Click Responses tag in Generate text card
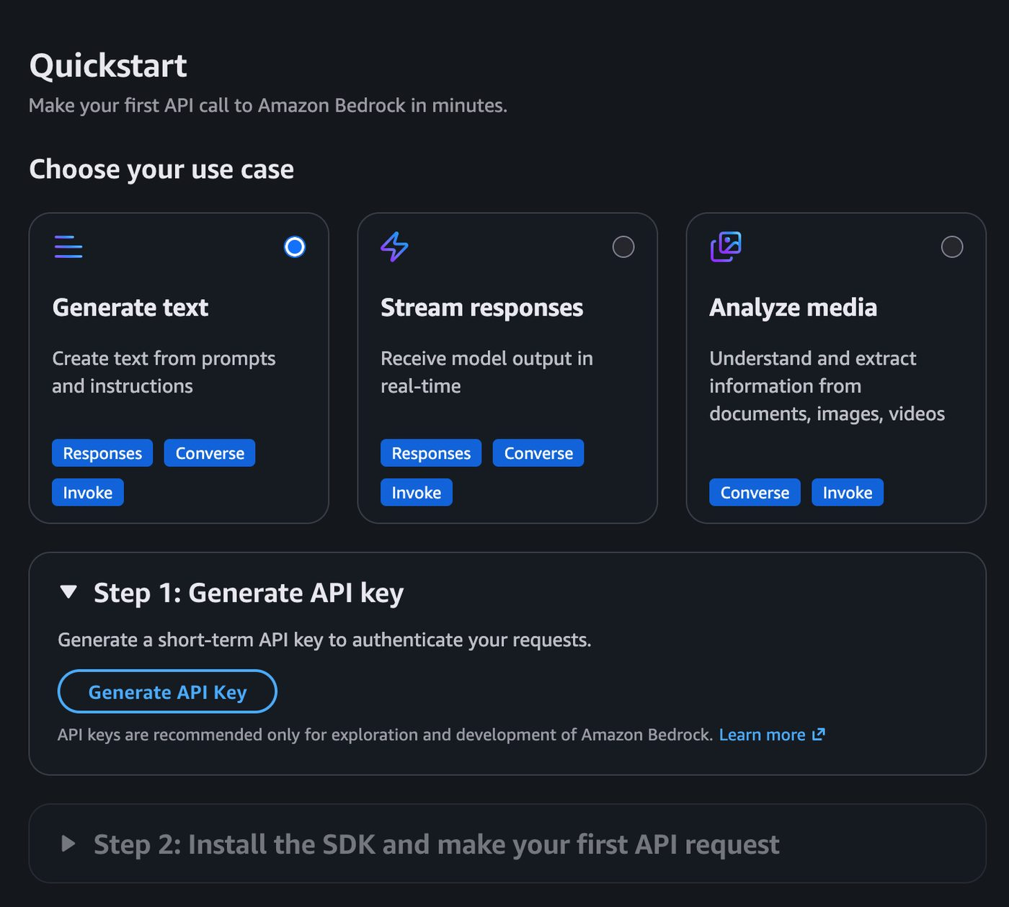 pos(102,453)
